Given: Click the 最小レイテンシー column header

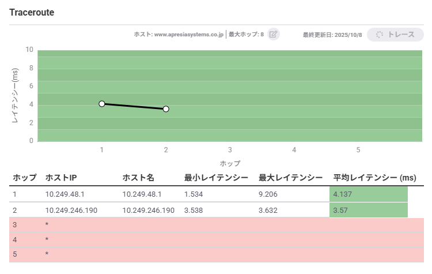Looking at the screenshot, I should (x=215, y=178).
